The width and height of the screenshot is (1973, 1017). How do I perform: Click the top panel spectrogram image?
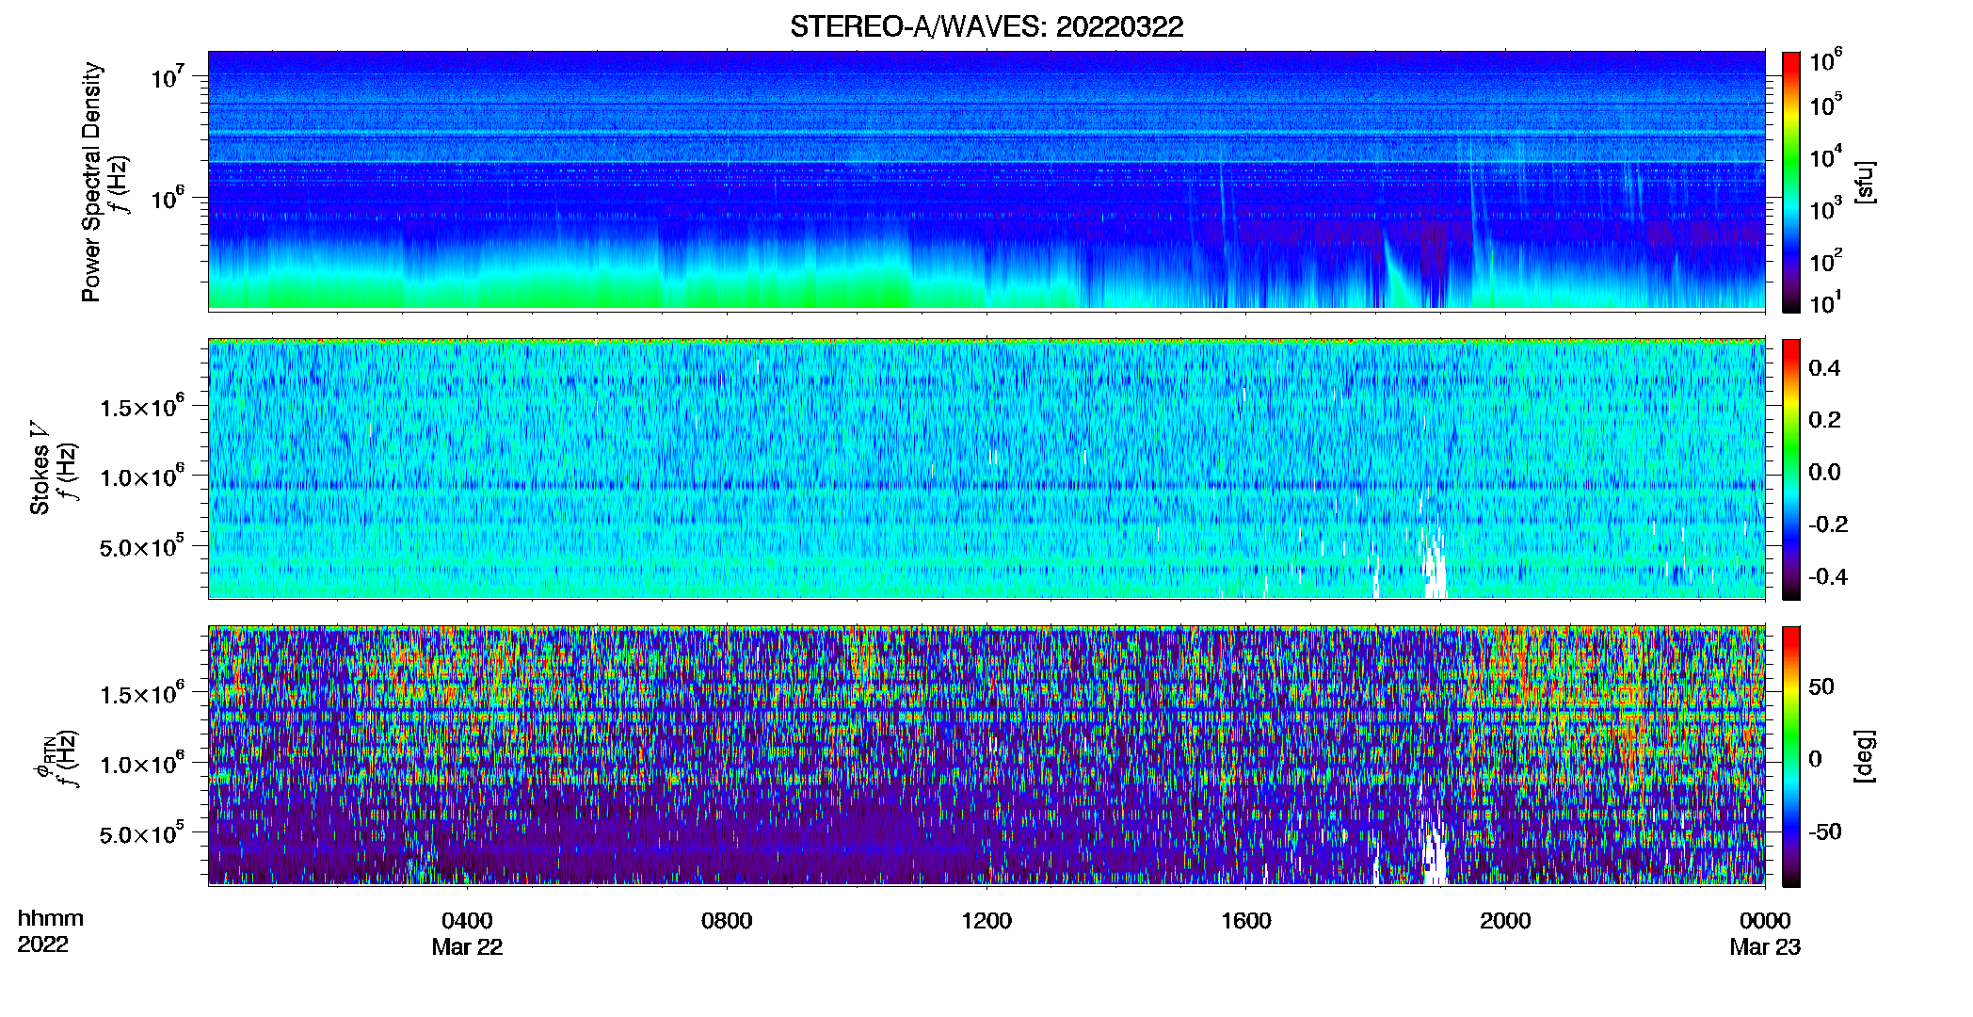click(986, 181)
